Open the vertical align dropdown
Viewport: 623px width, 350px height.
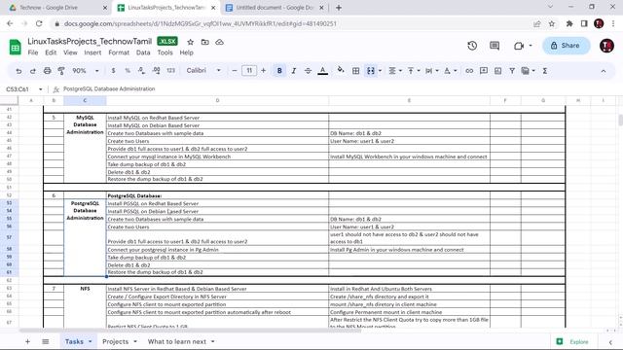413,71
